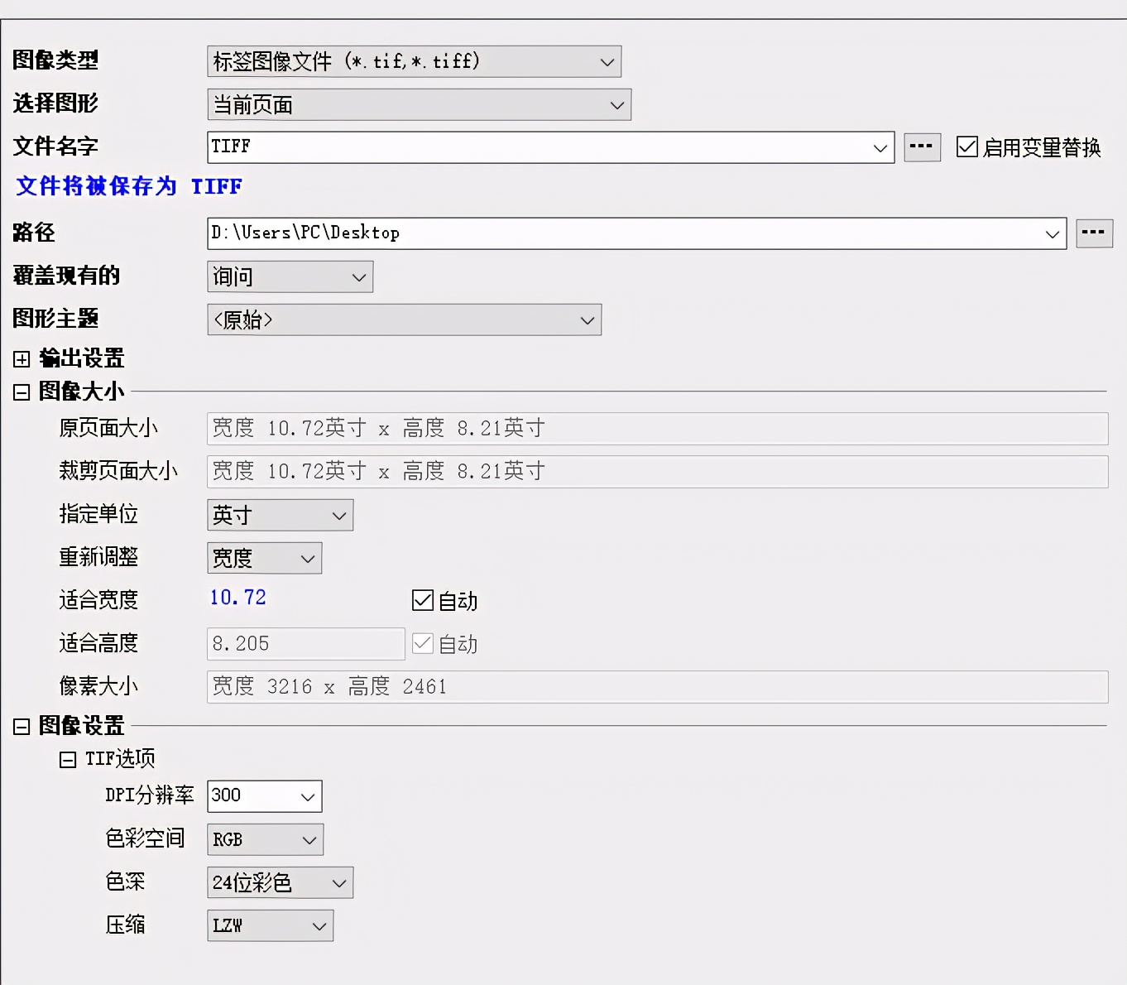Open the 路径 dropdown arrow
Viewport: 1127px width, 985px height.
[1053, 234]
